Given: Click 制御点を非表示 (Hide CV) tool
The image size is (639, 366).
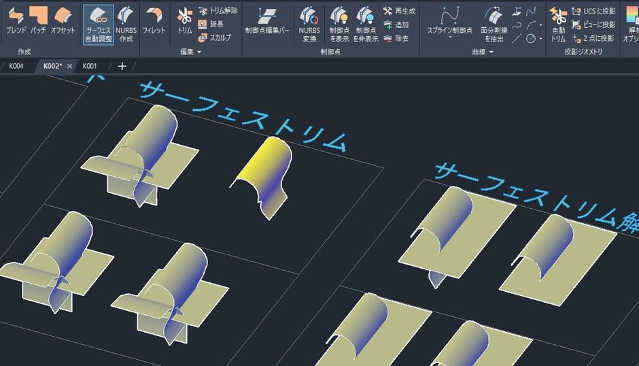Looking at the screenshot, I should coord(366,24).
